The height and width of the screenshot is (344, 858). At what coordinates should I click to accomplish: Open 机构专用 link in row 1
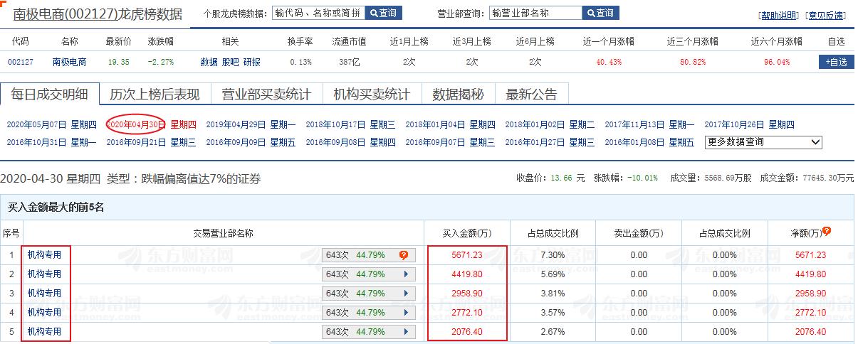pos(44,254)
